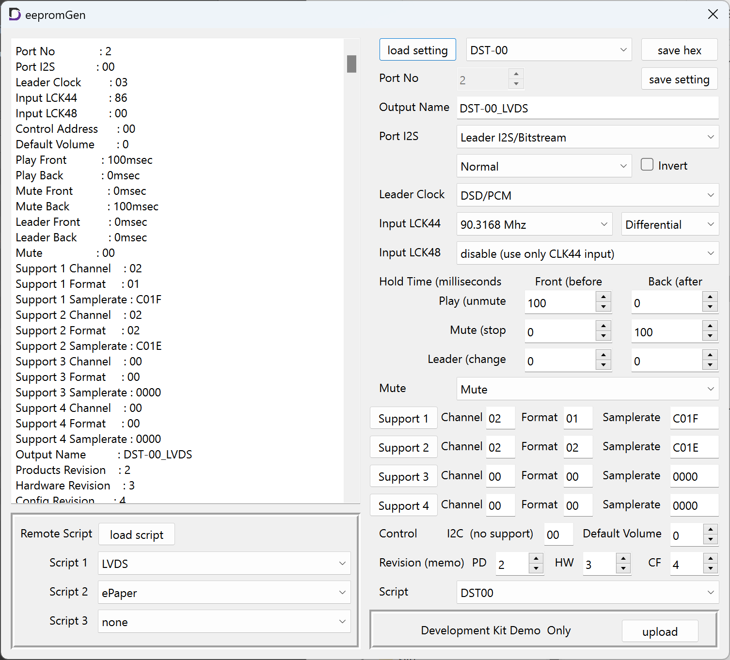Click the Support 2 Format field
The image size is (730, 660).
578,447
